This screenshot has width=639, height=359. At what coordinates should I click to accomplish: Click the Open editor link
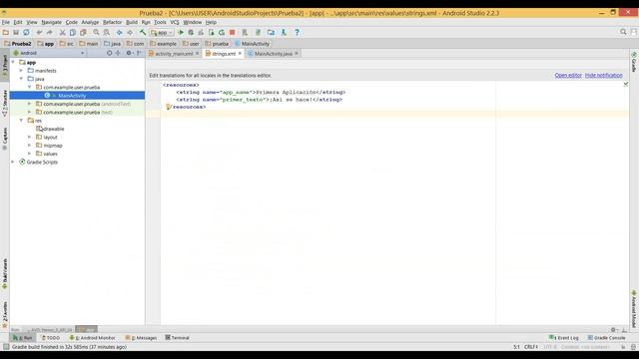click(568, 76)
